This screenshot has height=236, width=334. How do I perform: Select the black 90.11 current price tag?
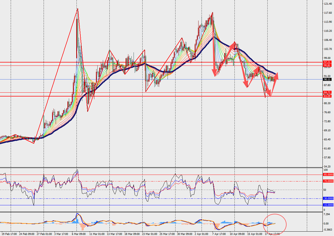[x=327, y=79]
